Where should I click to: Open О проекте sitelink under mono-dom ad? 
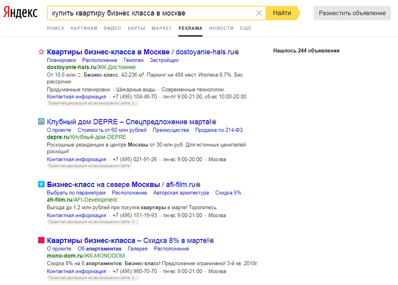coord(59,248)
